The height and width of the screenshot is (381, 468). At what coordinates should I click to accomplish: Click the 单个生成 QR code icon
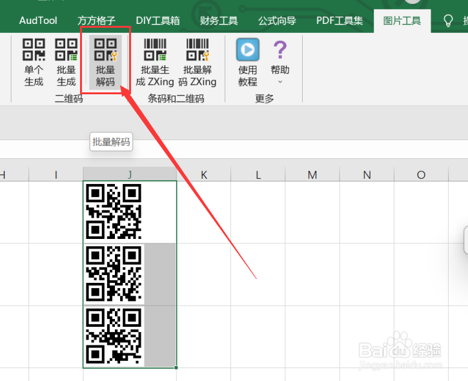click(x=34, y=50)
